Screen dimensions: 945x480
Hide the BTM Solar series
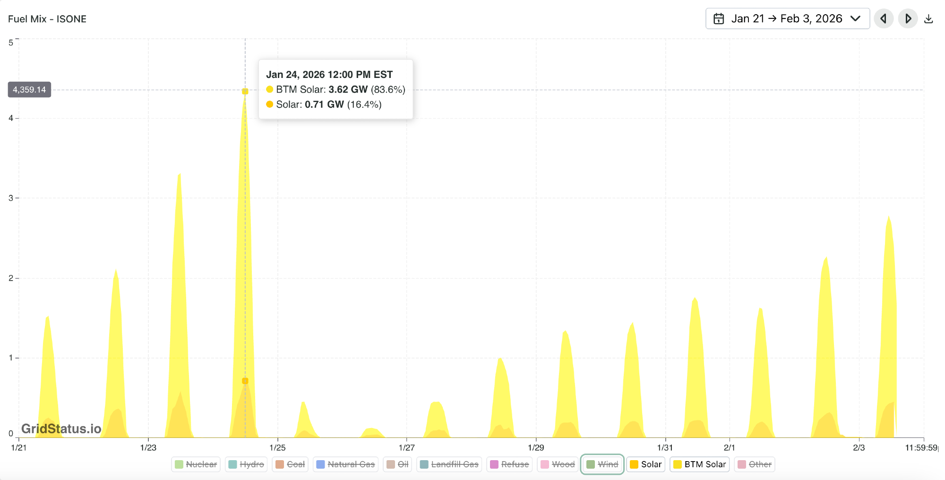(699, 464)
